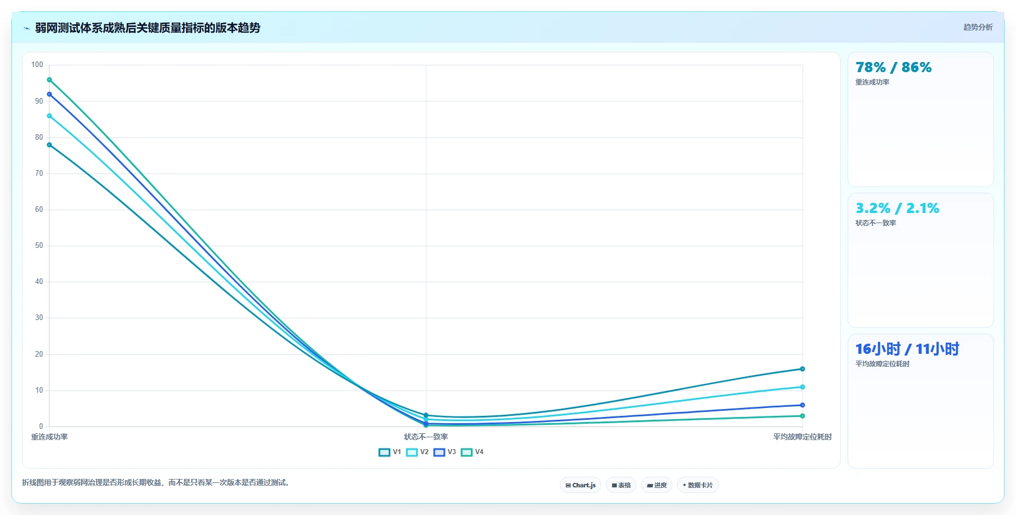Click V3 data point at 重连成功率 (92)
The height and width of the screenshot is (515, 1016).
[x=50, y=94]
